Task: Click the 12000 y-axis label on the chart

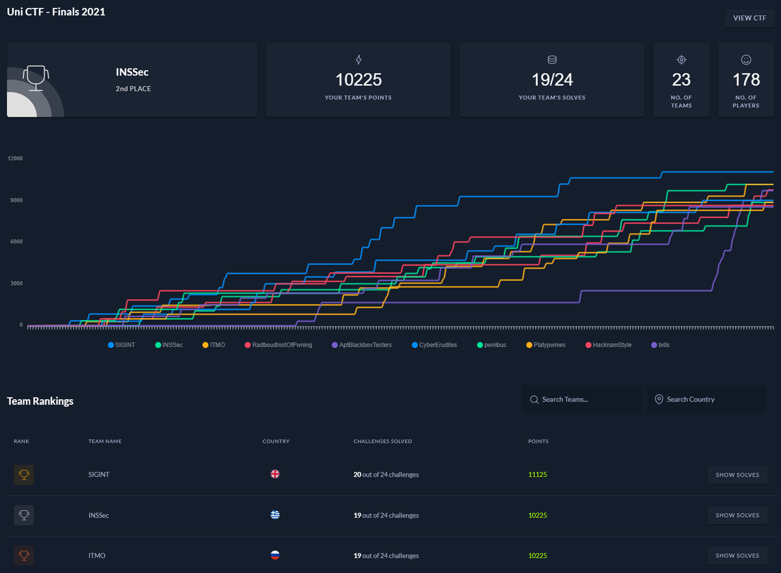Action: [15, 159]
